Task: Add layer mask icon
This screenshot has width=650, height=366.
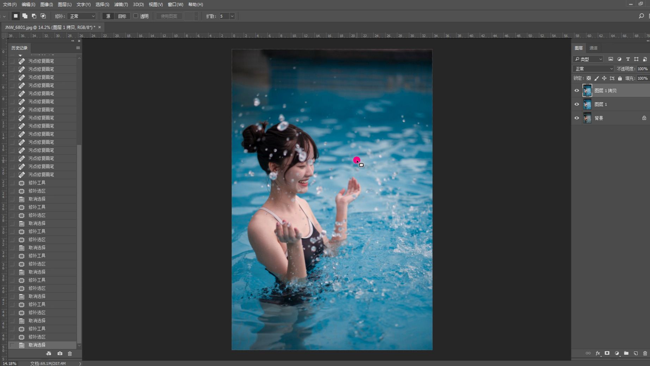Action: 607,353
